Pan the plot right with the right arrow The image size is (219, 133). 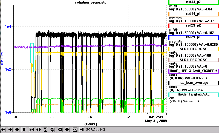[x=10, y=130]
